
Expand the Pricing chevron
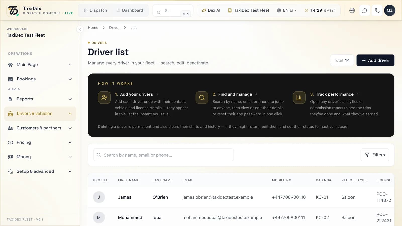tap(70, 142)
